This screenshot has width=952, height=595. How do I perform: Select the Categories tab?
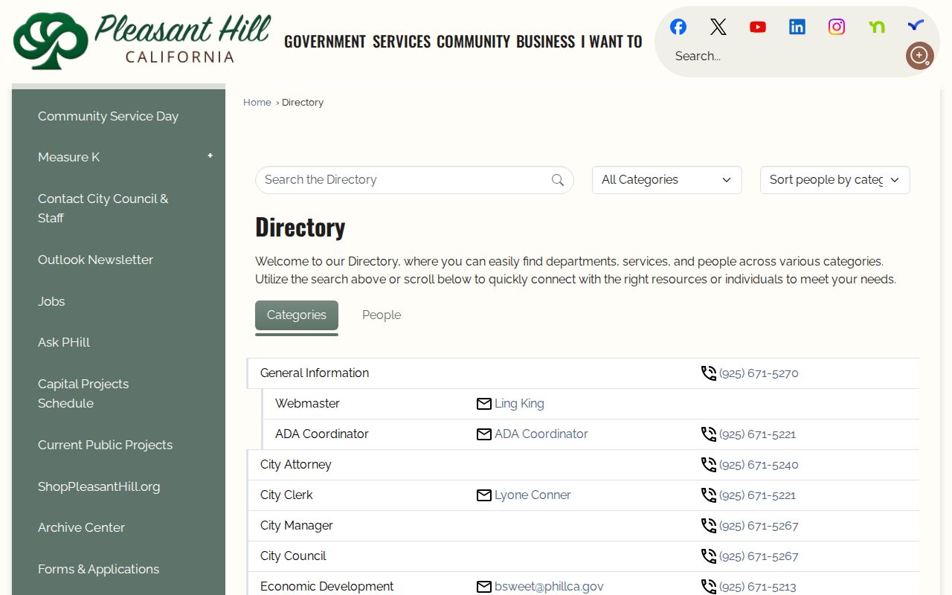click(297, 315)
